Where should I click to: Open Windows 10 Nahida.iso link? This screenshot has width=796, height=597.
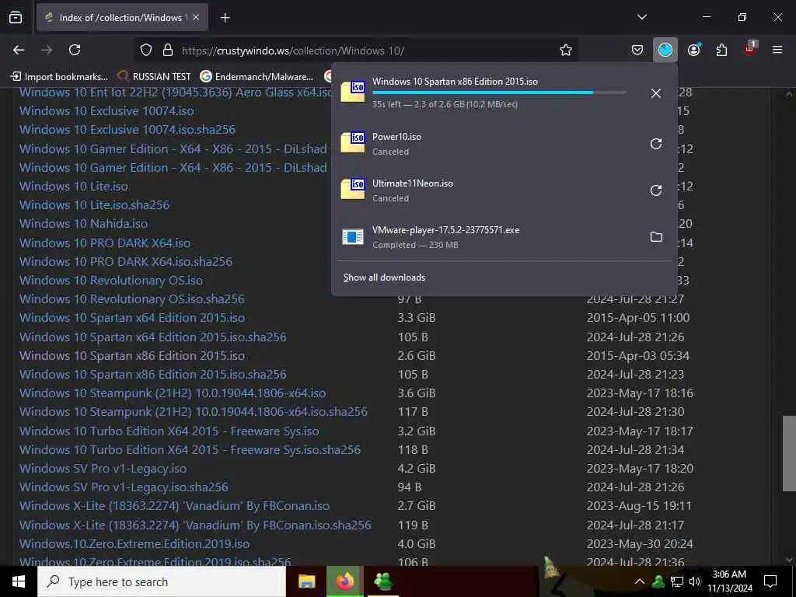tap(83, 224)
